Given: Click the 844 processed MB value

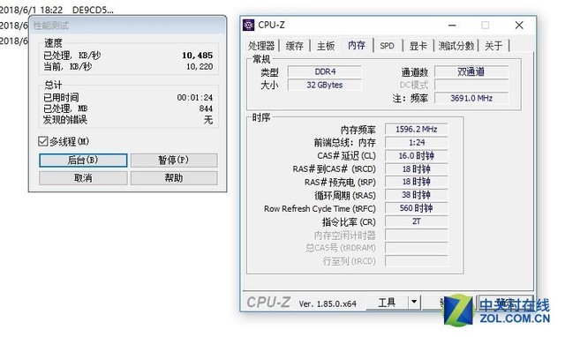Looking at the screenshot, I should pyautogui.click(x=206, y=109).
